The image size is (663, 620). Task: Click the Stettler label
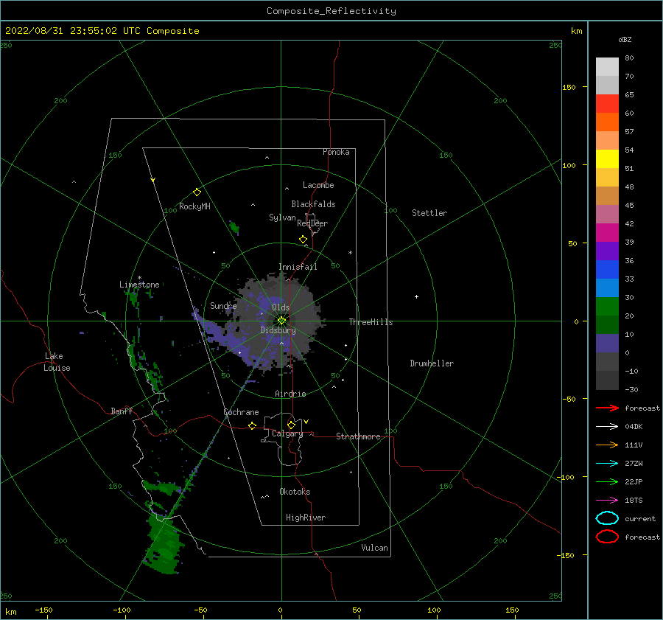click(x=429, y=213)
